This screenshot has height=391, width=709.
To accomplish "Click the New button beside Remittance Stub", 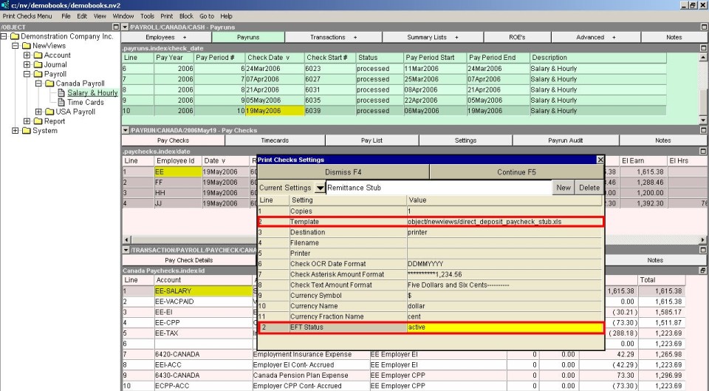I will coord(563,188).
